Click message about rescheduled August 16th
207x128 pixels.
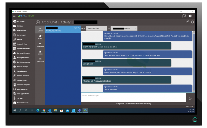[x=147, y=71]
